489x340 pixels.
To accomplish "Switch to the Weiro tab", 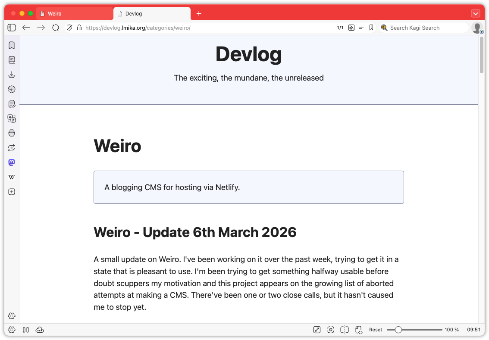I will click(73, 13).
